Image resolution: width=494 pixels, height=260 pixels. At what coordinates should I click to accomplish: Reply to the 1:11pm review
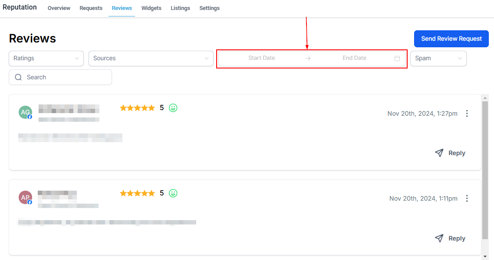(x=450, y=238)
